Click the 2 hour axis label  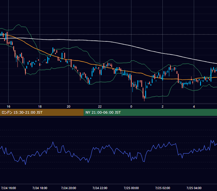[x=162, y=107]
